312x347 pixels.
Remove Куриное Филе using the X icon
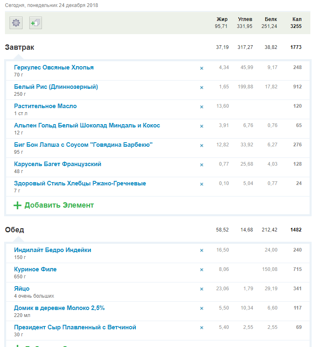click(202, 270)
